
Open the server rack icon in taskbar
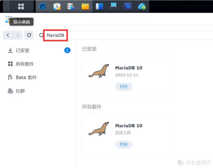click(x=114, y=6)
